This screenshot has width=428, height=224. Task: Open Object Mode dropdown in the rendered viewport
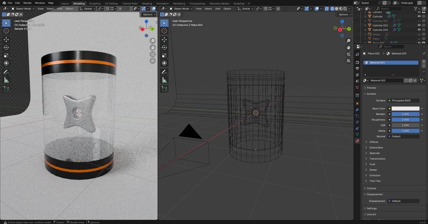23,9
